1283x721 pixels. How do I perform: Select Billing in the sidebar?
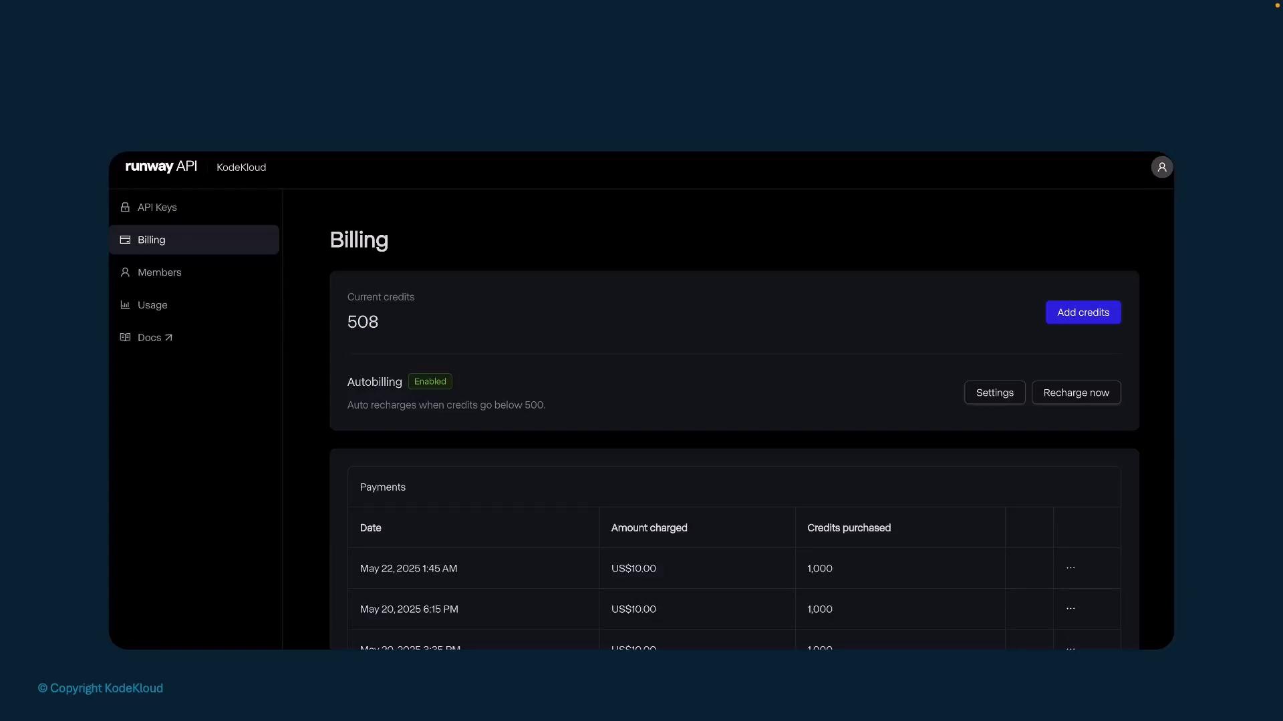pos(194,240)
